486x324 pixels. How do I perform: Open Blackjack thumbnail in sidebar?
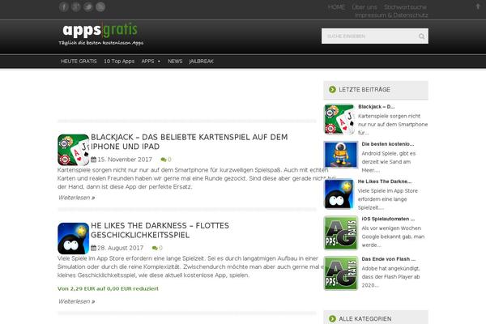coord(339,119)
